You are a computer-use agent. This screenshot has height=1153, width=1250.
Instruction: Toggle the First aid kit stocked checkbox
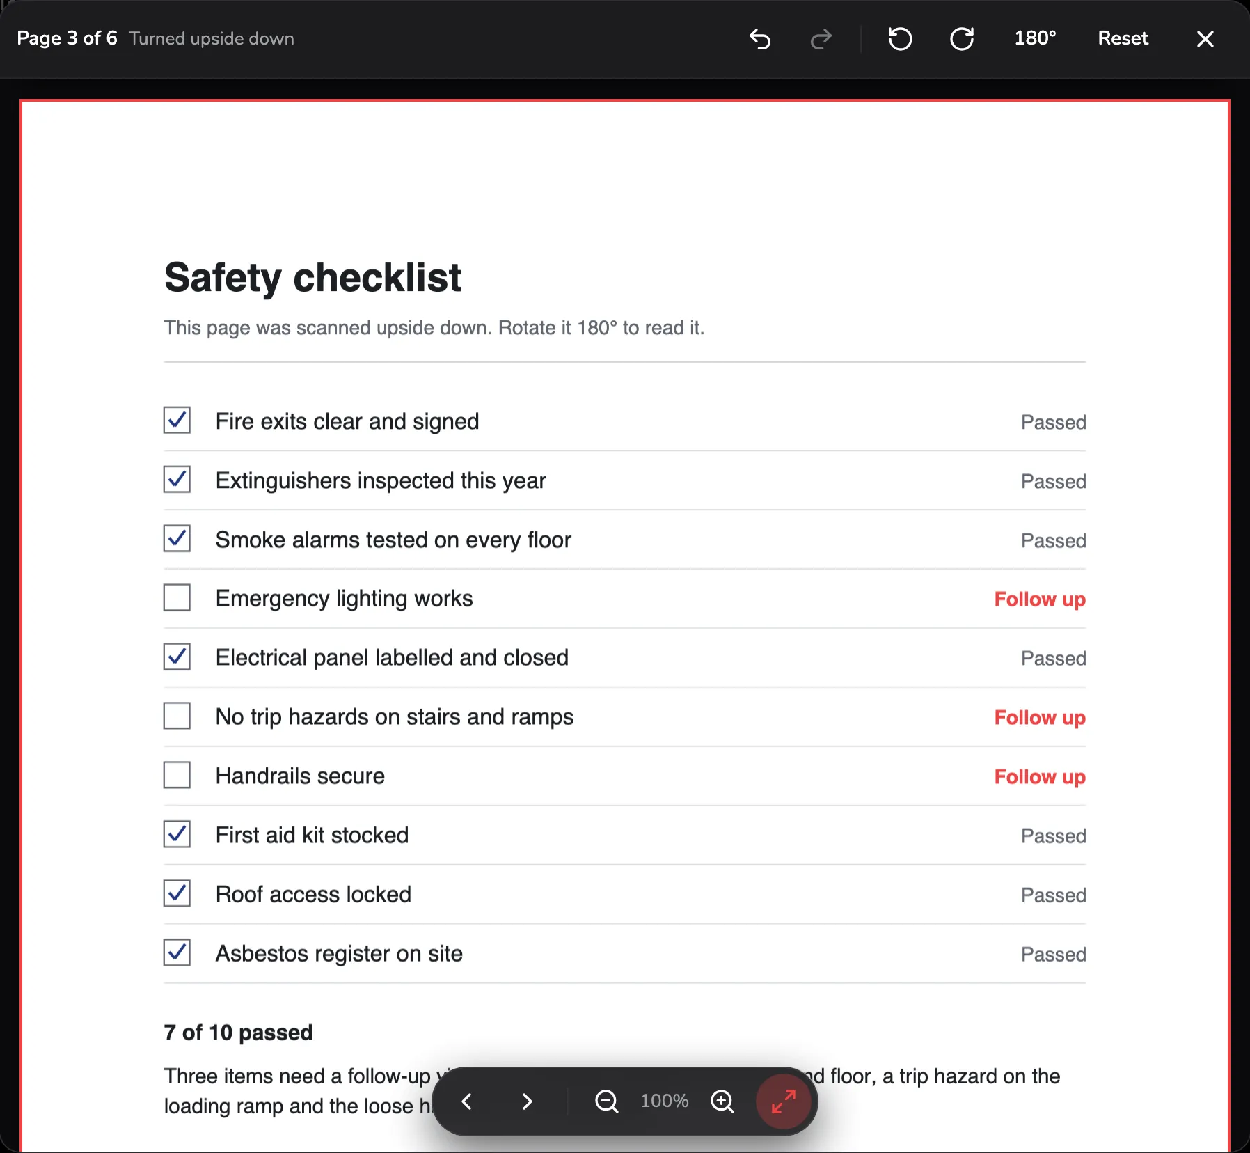click(x=177, y=834)
